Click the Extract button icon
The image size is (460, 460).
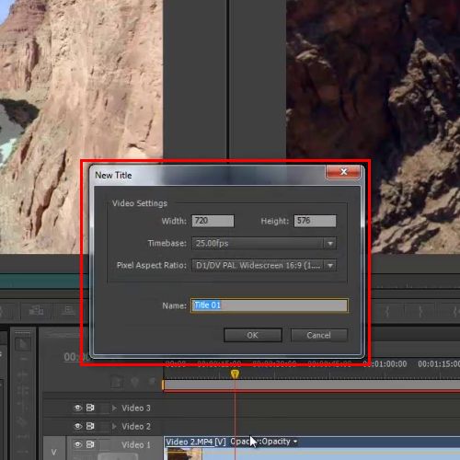(68, 311)
